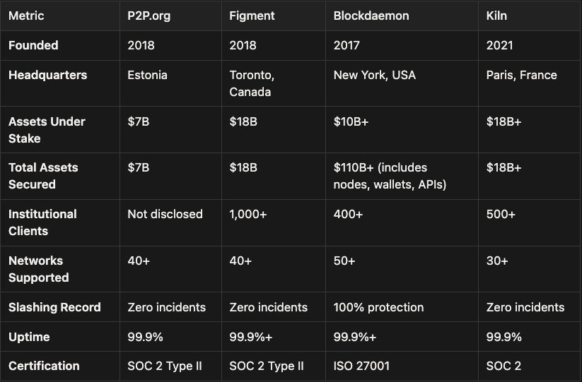
Task: Click the 100% protection slashing cell
Action: click(378, 307)
